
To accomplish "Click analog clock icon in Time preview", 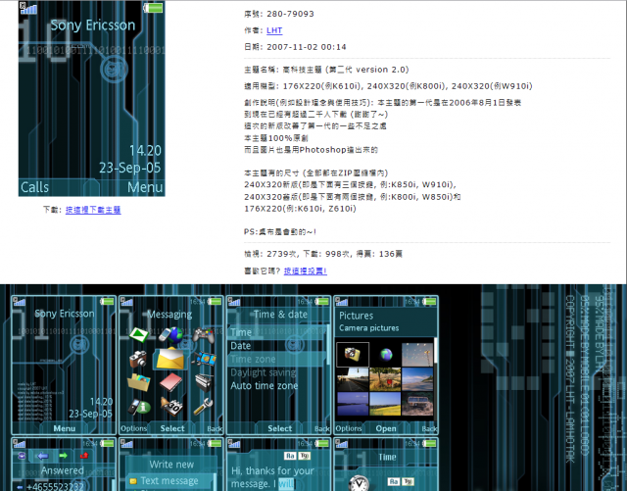I will (x=359, y=483).
